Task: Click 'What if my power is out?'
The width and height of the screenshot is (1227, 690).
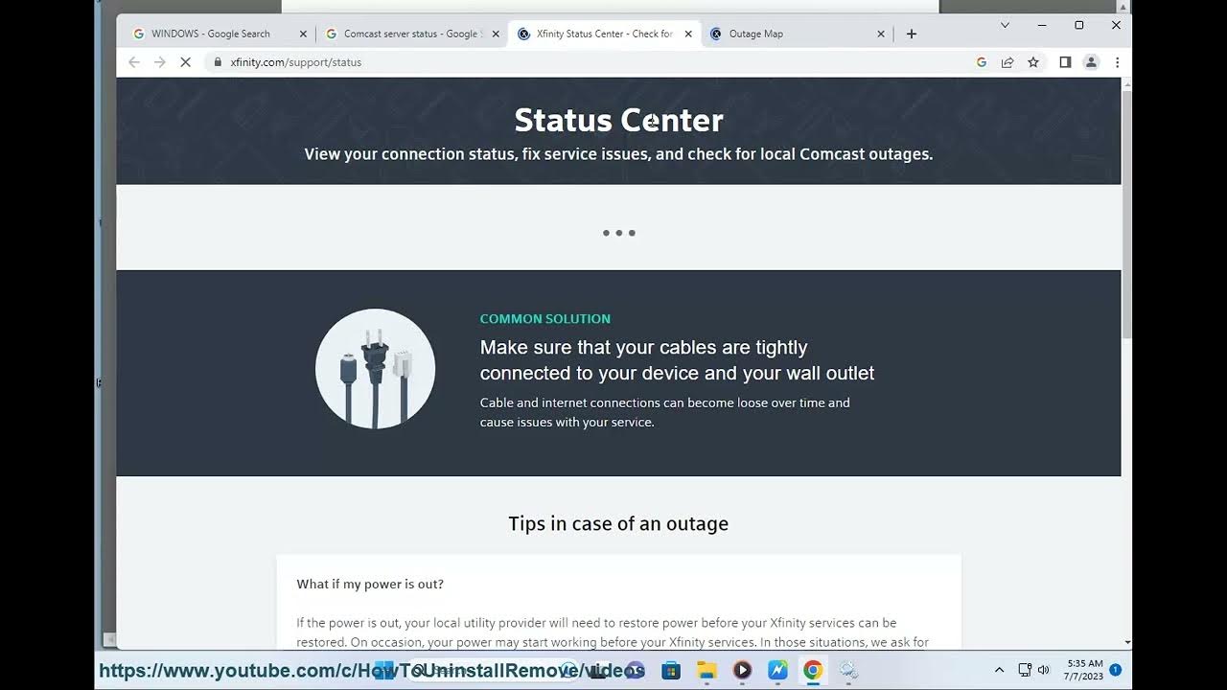Action: coord(370,584)
